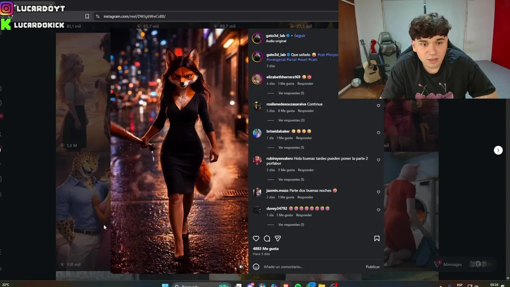Open the #aiart hashtag
510x287 pixels.
[x=302, y=59]
